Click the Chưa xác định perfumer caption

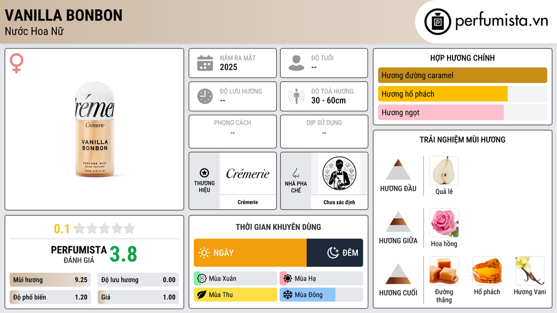(x=339, y=202)
